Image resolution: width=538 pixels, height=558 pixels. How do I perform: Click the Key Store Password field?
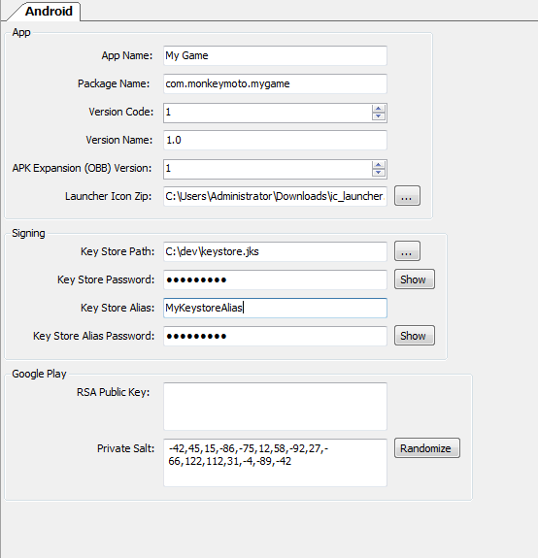(x=275, y=279)
